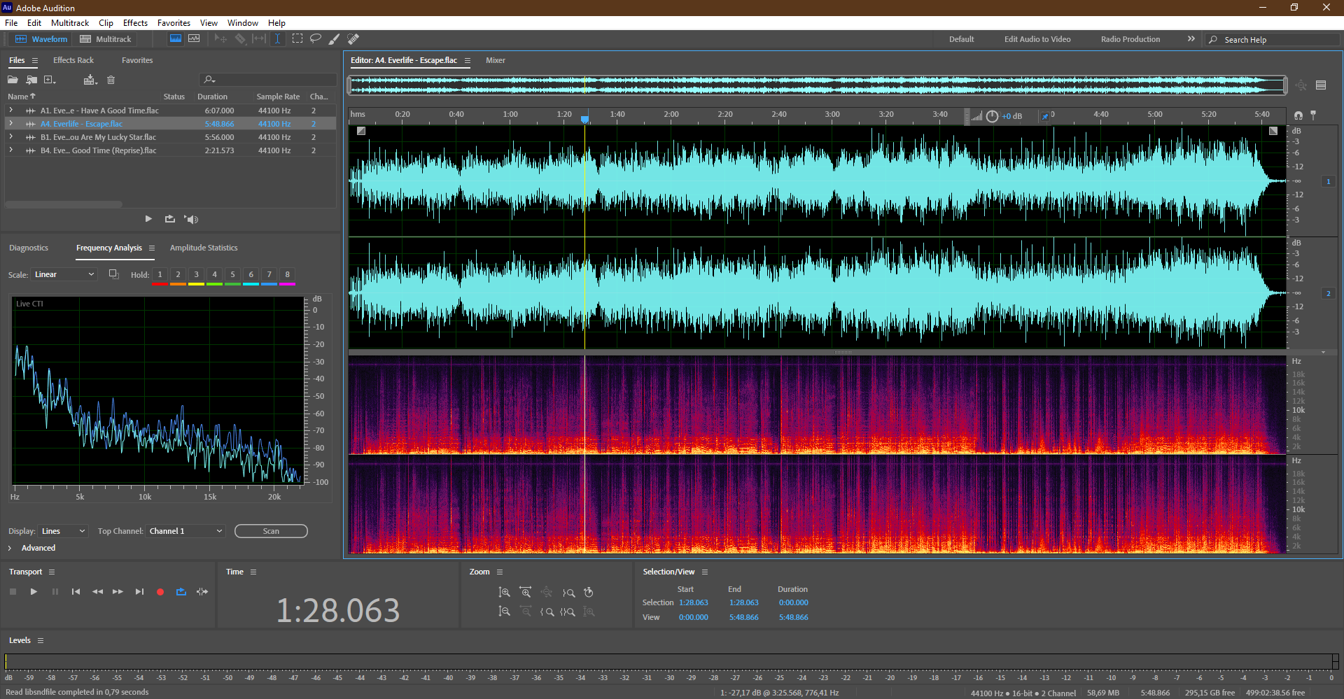Expand A1. Have A Good Time file
This screenshot has height=699, width=1344.
click(10, 111)
